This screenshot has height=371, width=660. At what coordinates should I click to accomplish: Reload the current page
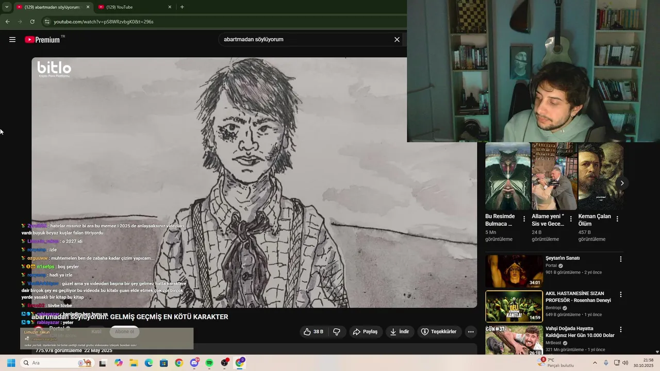(x=32, y=22)
